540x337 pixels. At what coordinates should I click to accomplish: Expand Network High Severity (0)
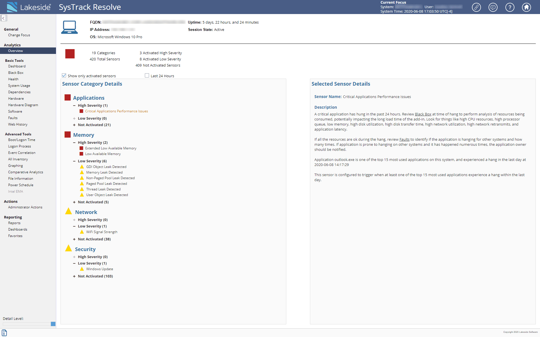pyautogui.click(x=74, y=220)
